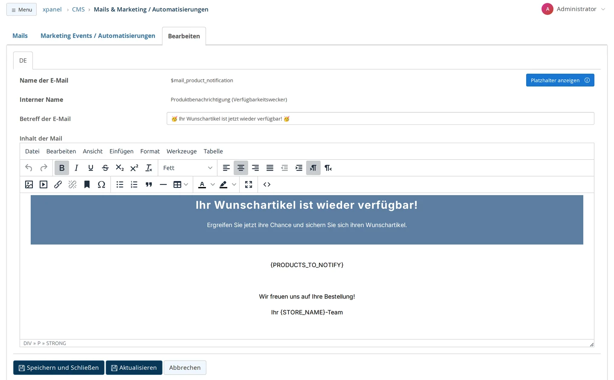Open the Einfügen menu
The height and width of the screenshot is (380, 614).
[x=122, y=151]
